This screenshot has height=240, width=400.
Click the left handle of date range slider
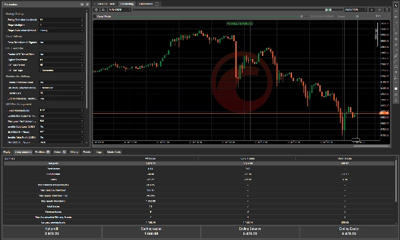(x=326, y=10)
